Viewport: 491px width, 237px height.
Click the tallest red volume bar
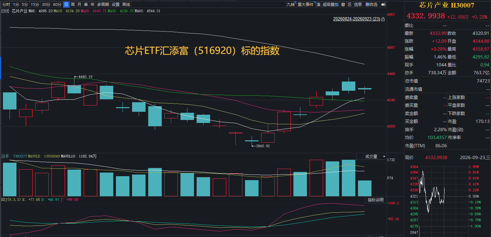point(316,178)
